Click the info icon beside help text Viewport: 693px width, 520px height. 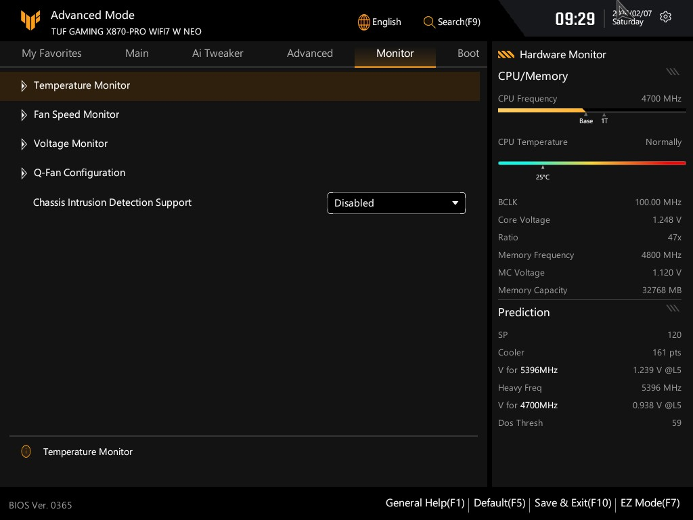point(26,452)
